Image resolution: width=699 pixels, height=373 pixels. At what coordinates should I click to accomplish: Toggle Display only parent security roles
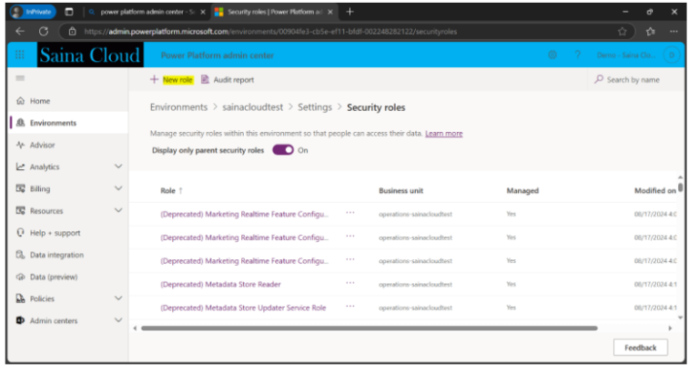[283, 150]
